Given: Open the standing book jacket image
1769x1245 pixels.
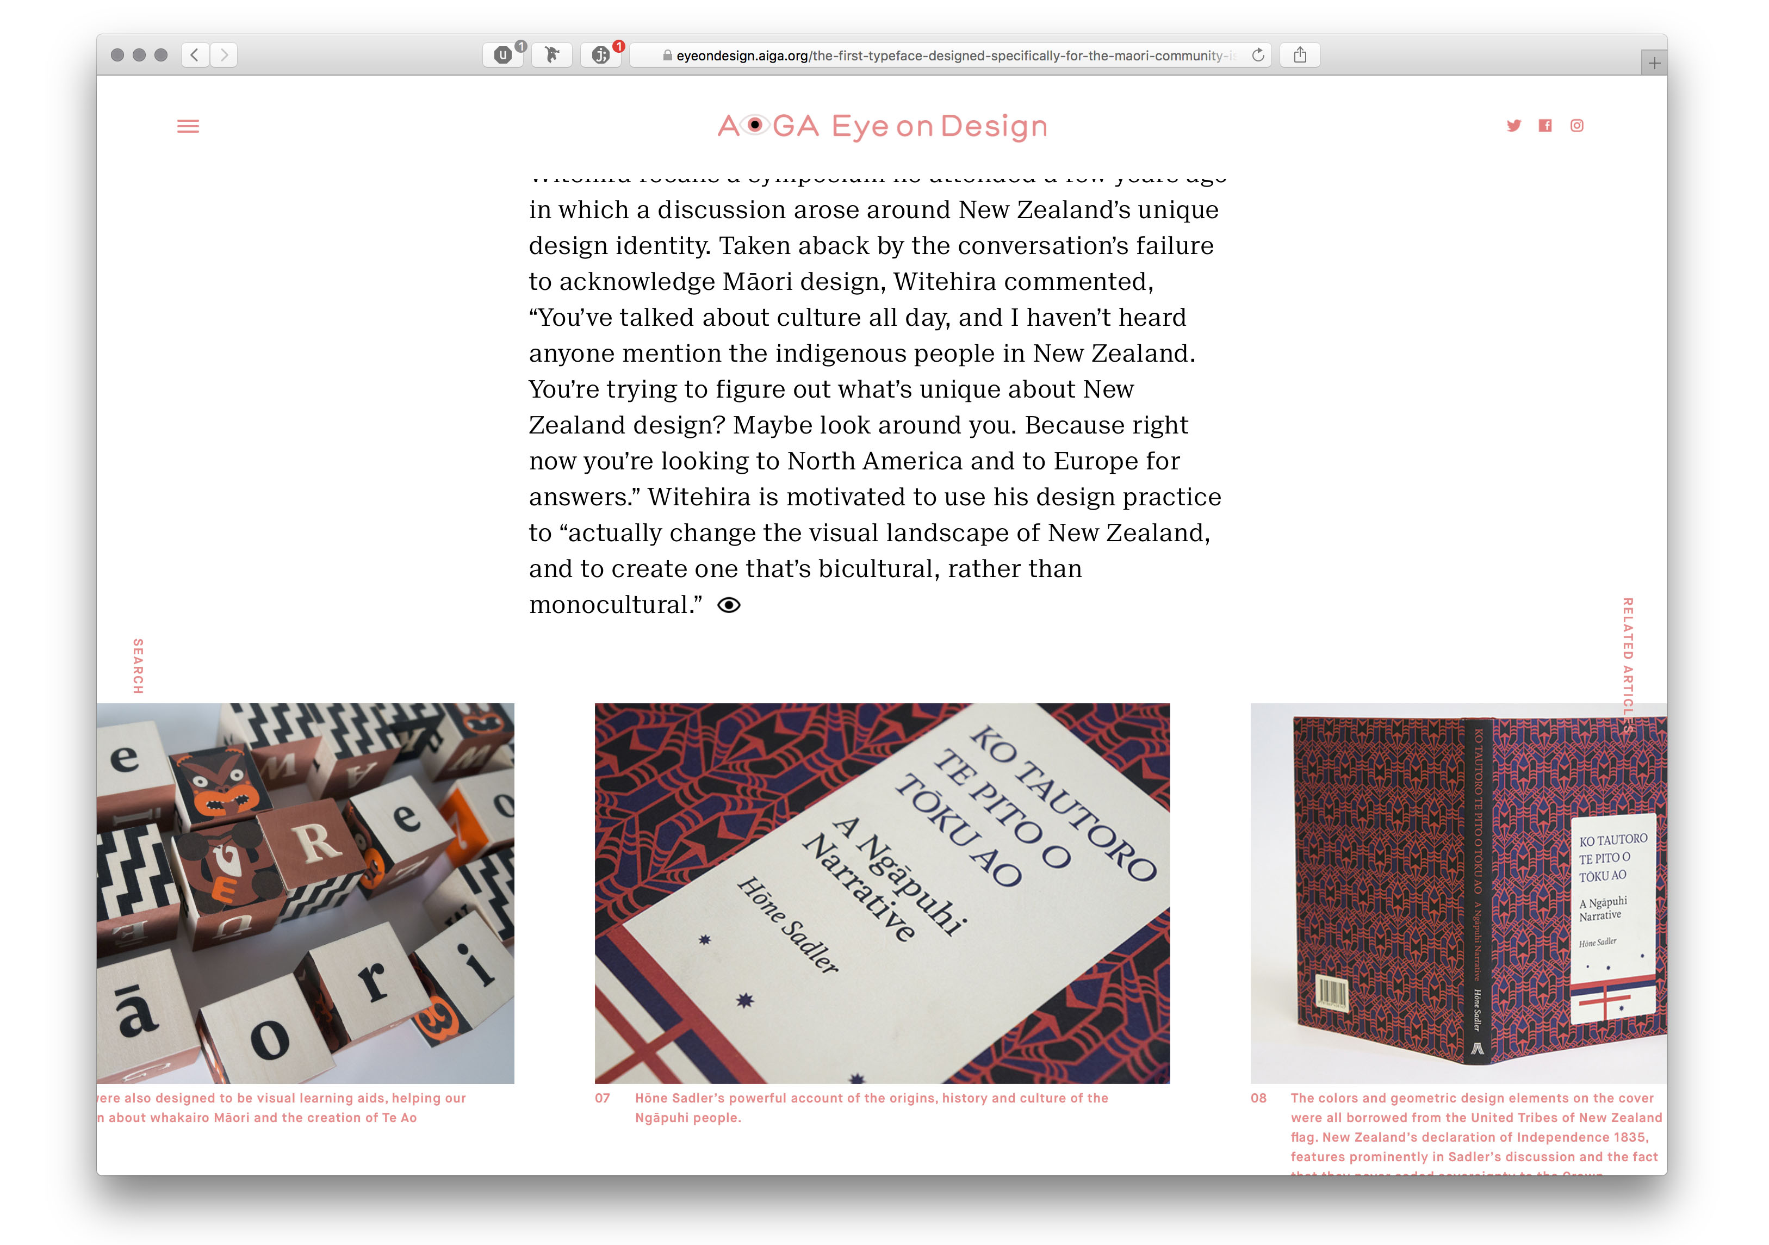Looking at the screenshot, I should pos(1458,893).
